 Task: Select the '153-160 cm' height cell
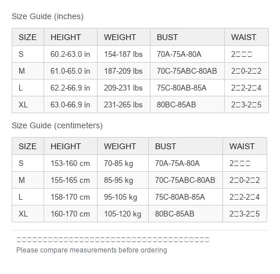pos(70,163)
